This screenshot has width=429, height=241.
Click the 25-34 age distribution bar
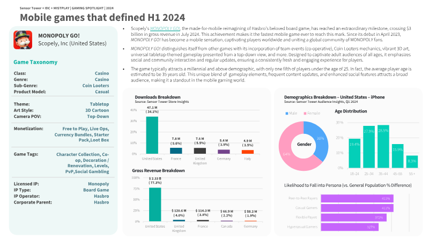369,147
